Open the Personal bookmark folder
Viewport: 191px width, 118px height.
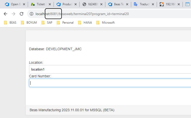tap(65, 23)
